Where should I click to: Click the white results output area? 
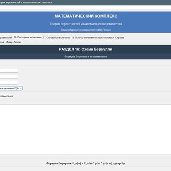click(x=85, y=129)
